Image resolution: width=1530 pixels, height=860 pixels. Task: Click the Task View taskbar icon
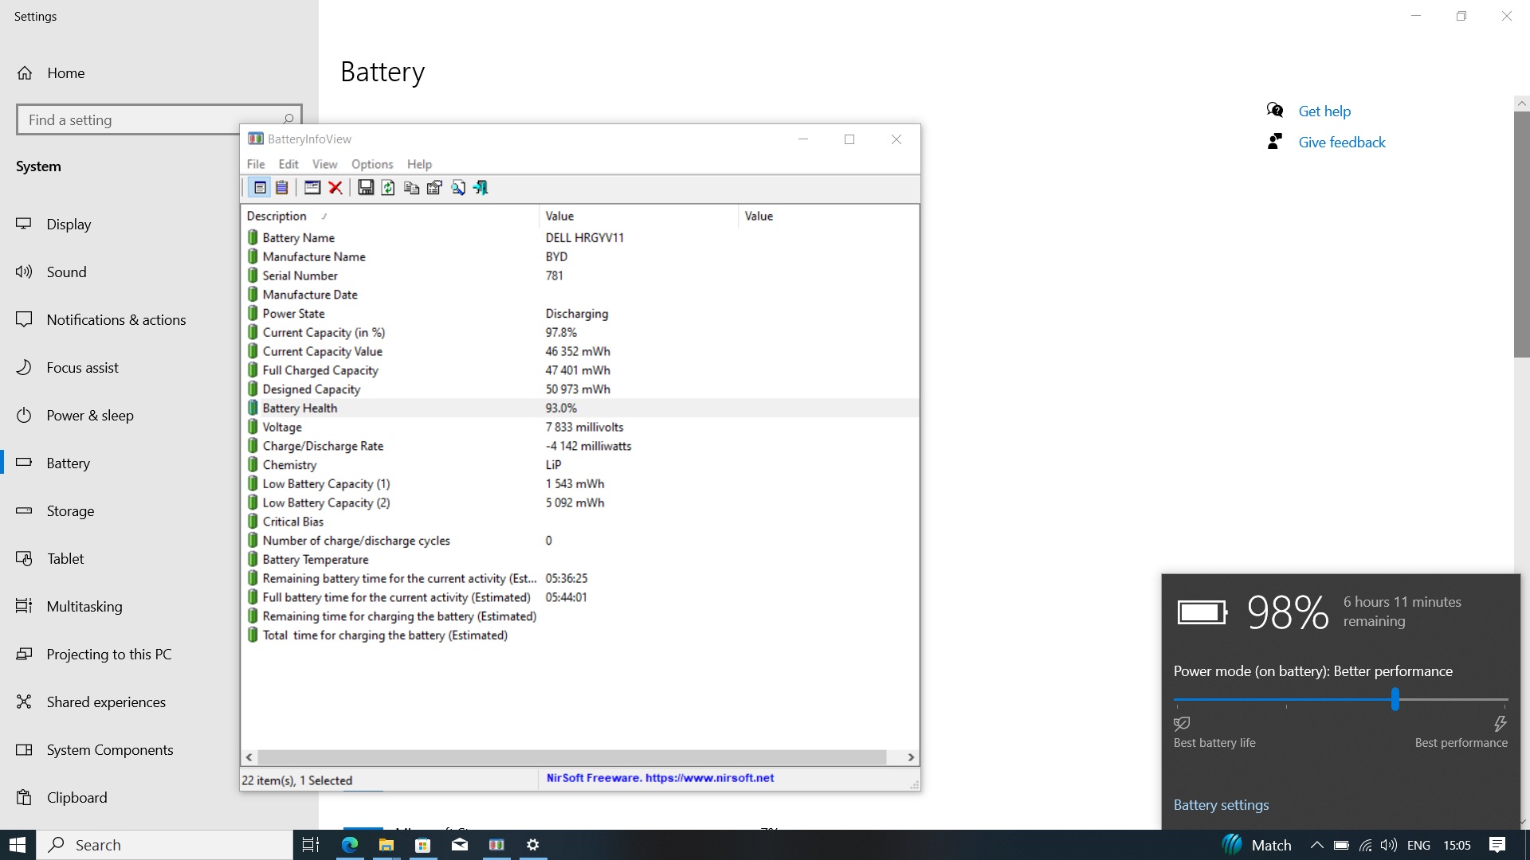(312, 845)
